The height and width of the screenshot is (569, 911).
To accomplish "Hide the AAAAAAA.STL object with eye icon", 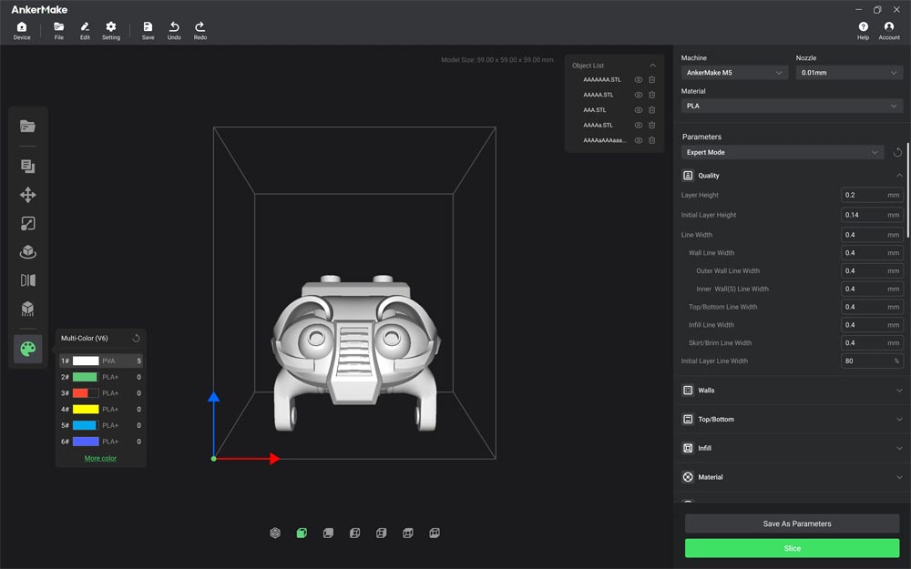I will [639, 80].
